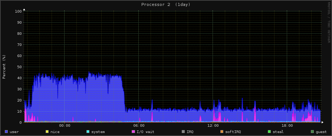Click the 100 value on Y axis
The image size is (332, 136).
[18, 11]
